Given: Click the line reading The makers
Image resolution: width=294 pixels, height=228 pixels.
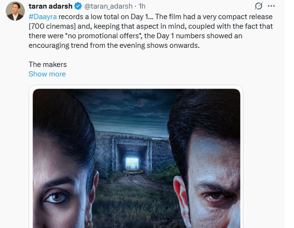Looking at the screenshot, I should 48,65.
